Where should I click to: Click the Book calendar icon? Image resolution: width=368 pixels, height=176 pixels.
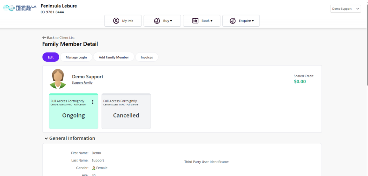click(x=195, y=21)
